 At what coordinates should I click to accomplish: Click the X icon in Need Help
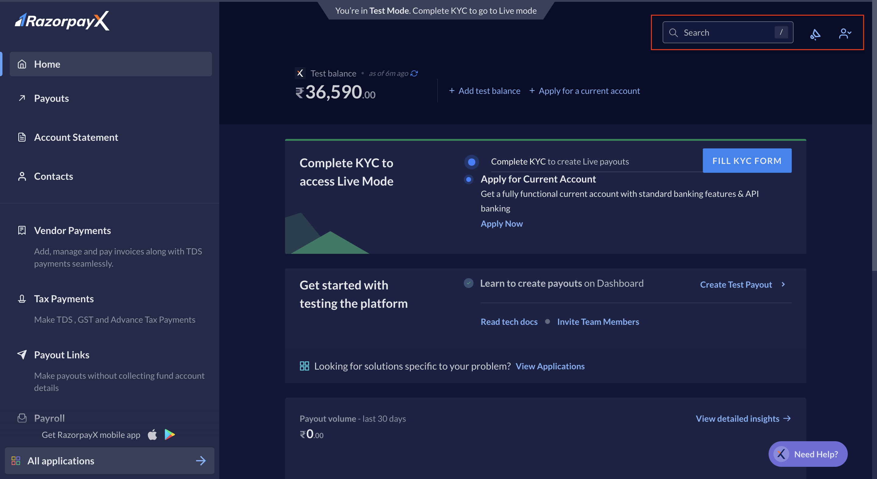click(781, 454)
